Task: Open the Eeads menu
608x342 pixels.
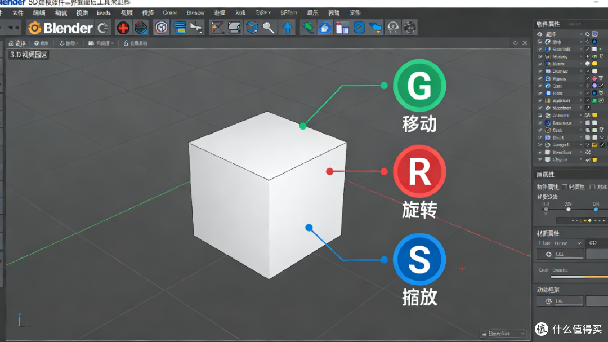Action: point(104,13)
